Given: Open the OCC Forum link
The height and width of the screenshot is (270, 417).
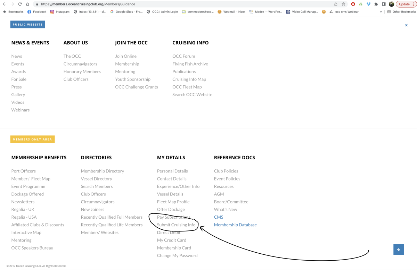Looking at the screenshot, I should tap(183, 56).
